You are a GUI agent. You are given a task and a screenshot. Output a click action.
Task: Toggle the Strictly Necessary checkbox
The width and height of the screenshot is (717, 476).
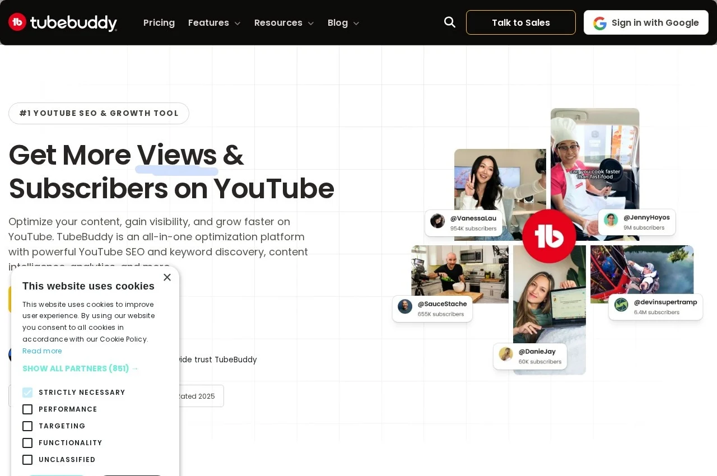27,393
